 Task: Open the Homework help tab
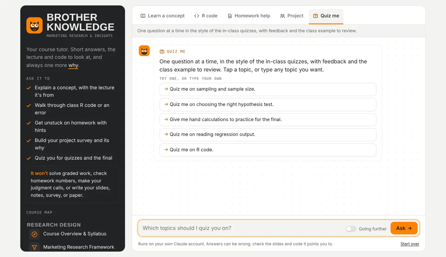tap(249, 16)
